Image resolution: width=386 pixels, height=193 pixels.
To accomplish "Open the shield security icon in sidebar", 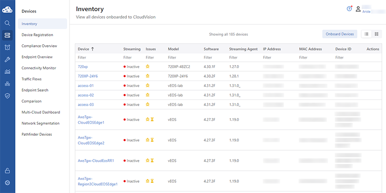I will 7,96.
